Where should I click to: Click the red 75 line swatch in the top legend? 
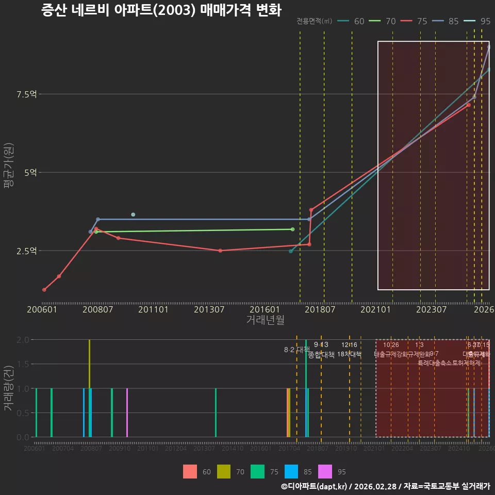click(x=406, y=21)
